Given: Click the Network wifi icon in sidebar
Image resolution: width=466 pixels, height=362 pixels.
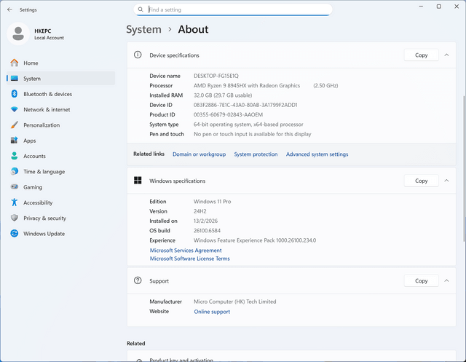Looking at the screenshot, I should click(x=15, y=109).
